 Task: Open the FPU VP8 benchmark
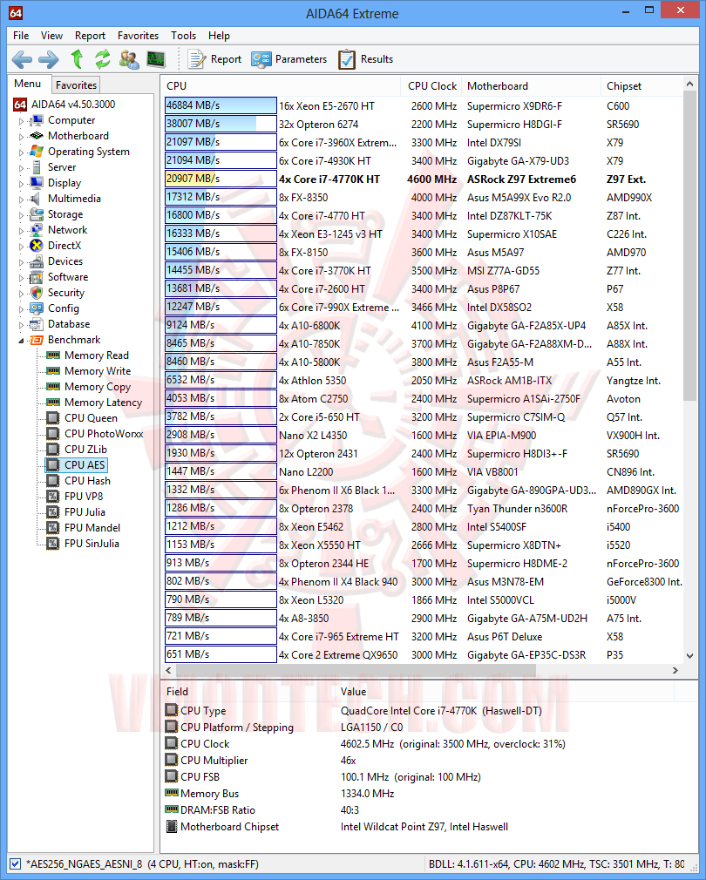84,498
